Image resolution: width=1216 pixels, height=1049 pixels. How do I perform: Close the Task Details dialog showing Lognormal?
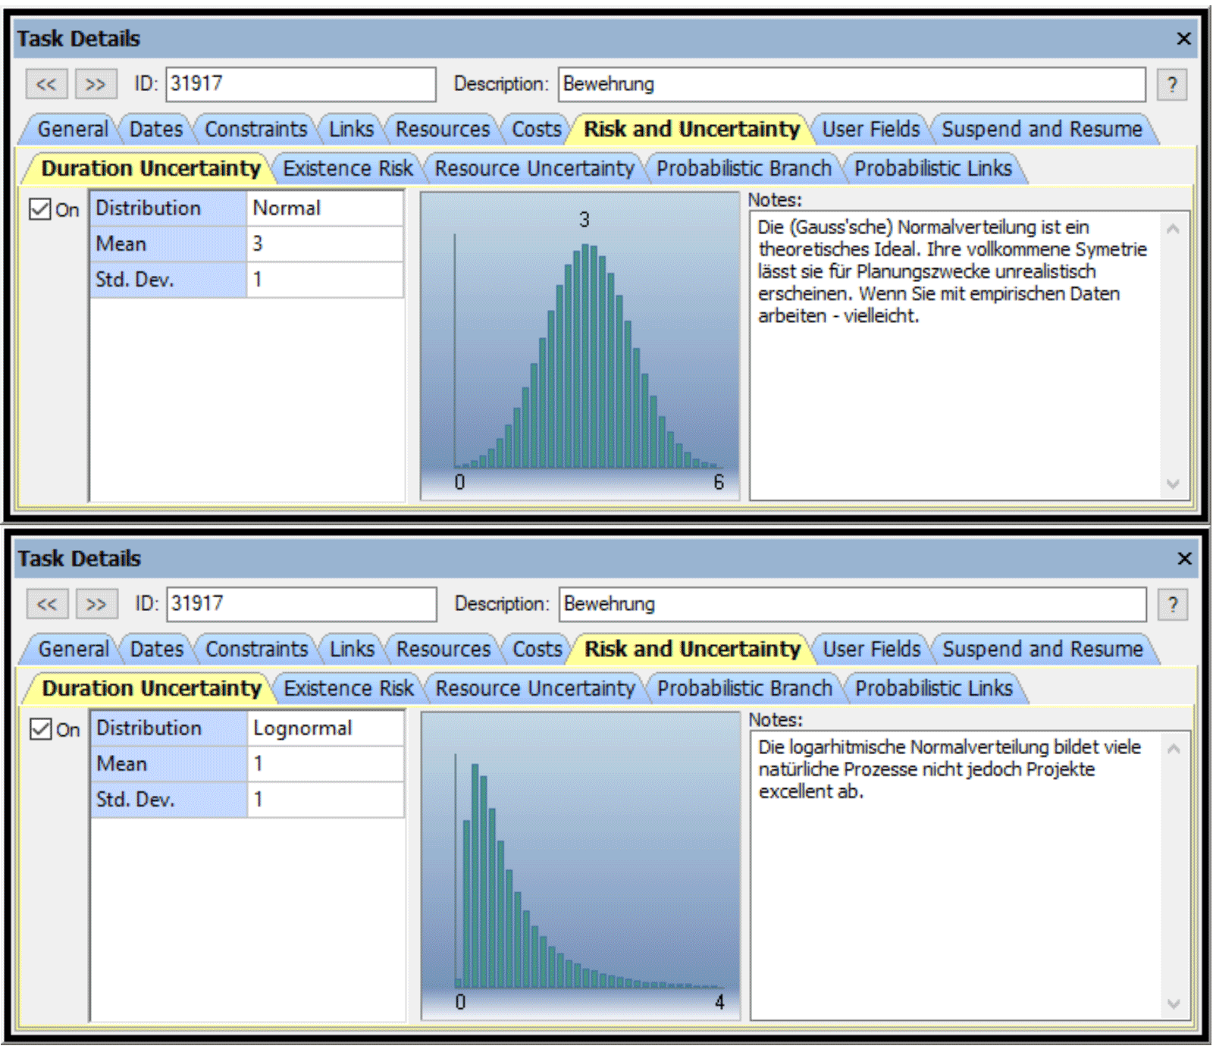[x=1184, y=559]
